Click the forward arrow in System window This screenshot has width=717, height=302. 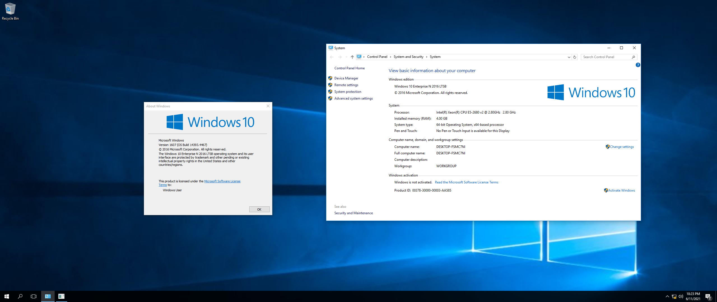point(340,57)
